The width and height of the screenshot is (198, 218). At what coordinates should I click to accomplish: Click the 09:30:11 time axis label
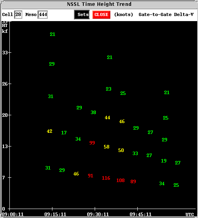[98, 214]
